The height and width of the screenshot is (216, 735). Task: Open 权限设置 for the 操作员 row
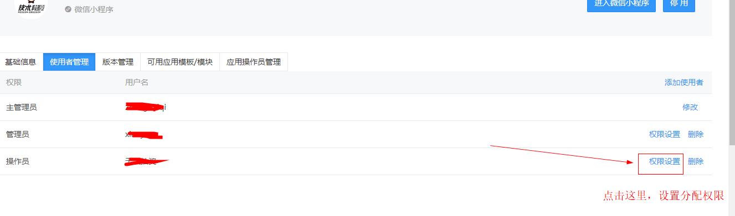(665, 161)
